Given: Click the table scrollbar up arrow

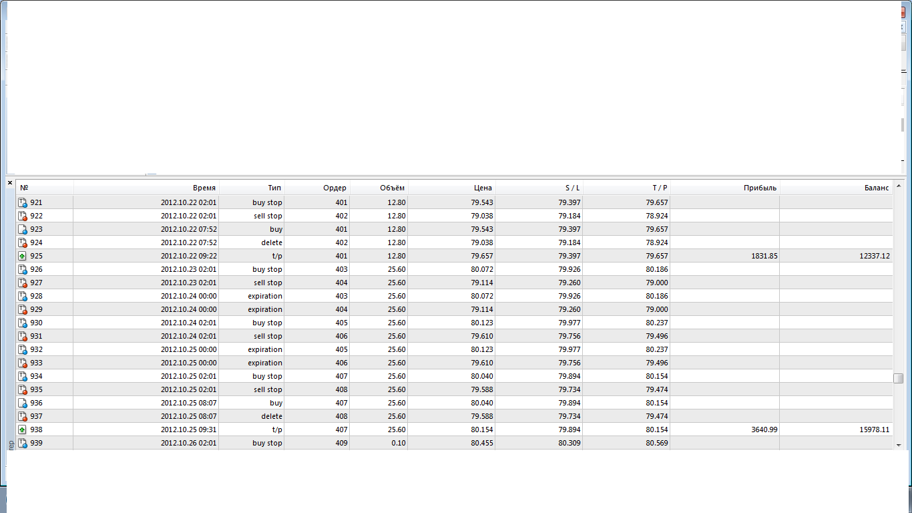Looking at the screenshot, I should coord(899,186).
